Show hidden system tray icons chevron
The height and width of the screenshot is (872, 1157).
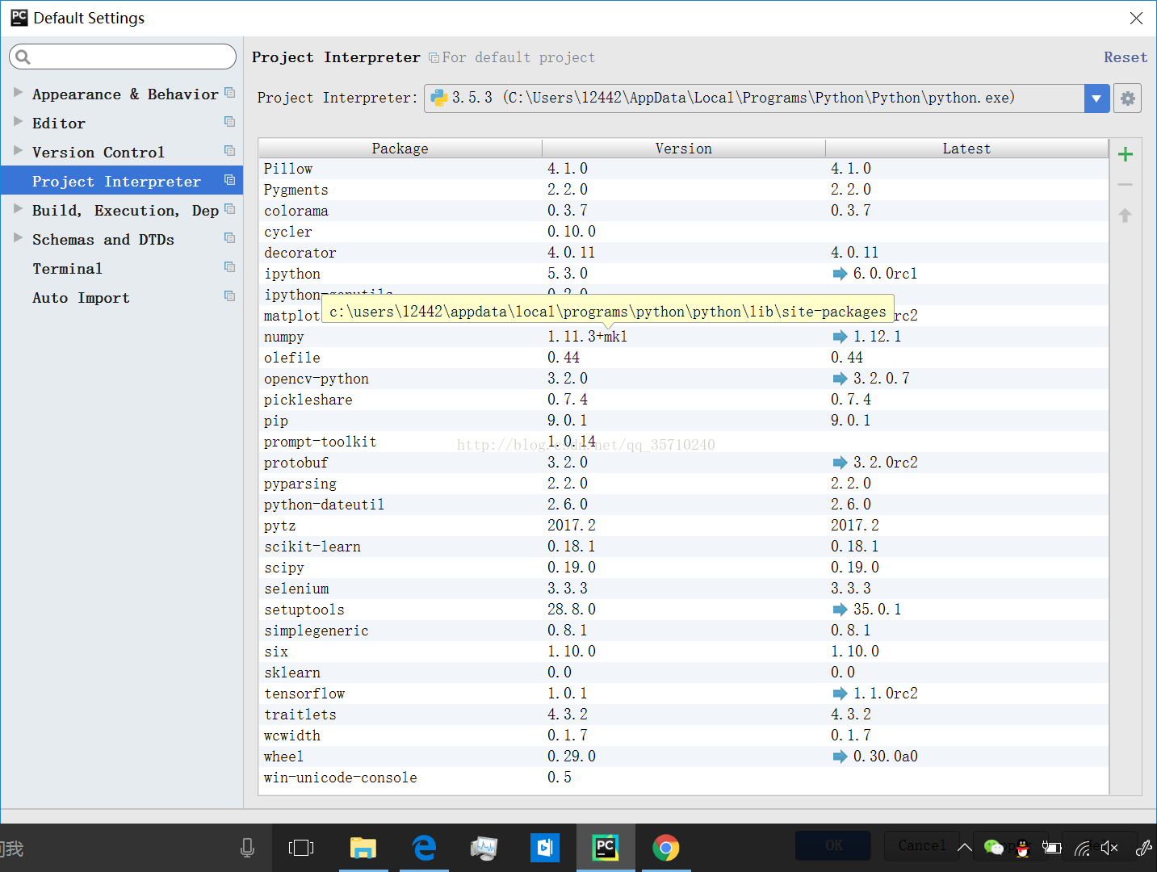pyautogui.click(x=965, y=848)
